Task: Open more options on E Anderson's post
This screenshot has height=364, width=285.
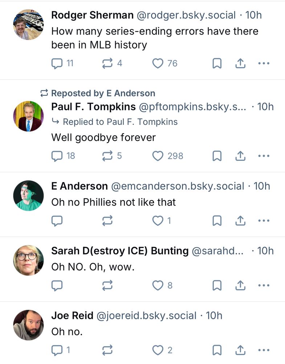Action: (264, 220)
